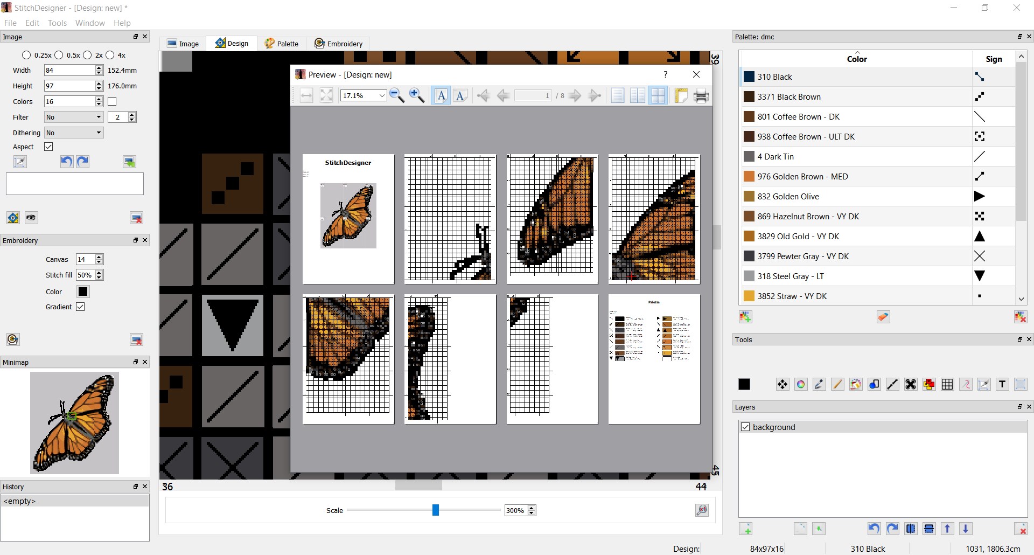Open the zoom percentage dropdown in preview
Image resolution: width=1034 pixels, height=555 pixels.
coord(382,95)
